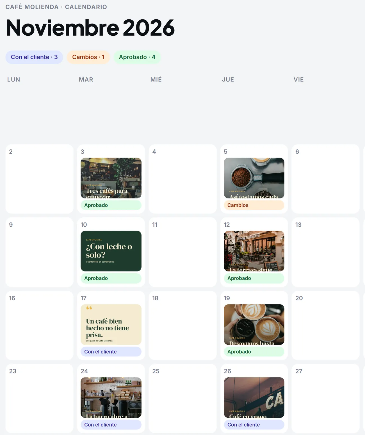Click the "Con el cliente" status on day 24

point(111,425)
